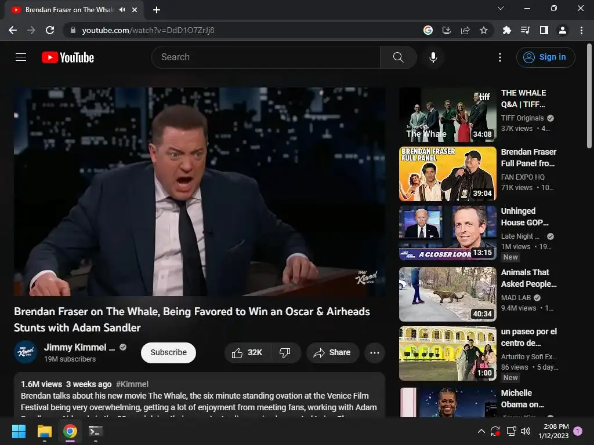
Task: Click the main video player
Action: [200, 191]
